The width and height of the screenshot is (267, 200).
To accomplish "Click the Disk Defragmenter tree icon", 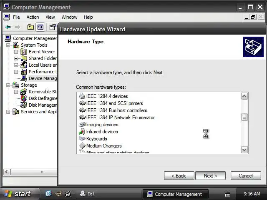I will [24, 98].
